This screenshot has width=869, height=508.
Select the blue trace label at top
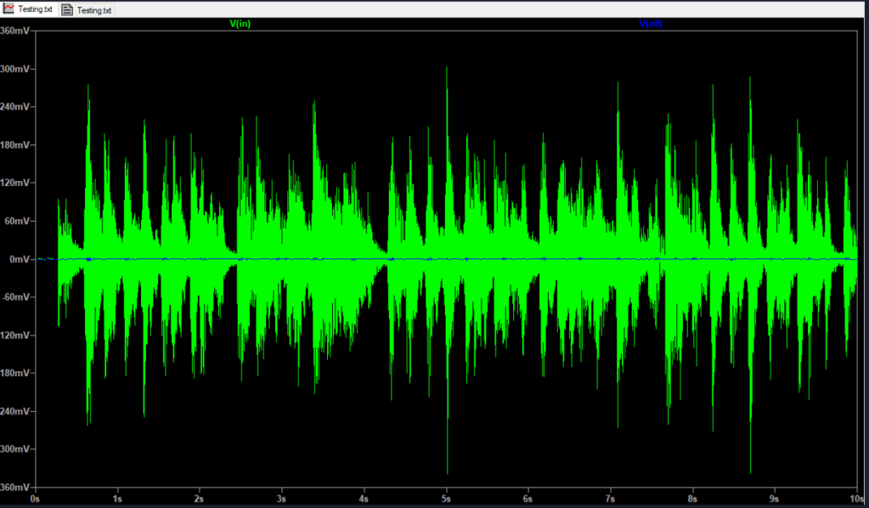[x=650, y=25]
